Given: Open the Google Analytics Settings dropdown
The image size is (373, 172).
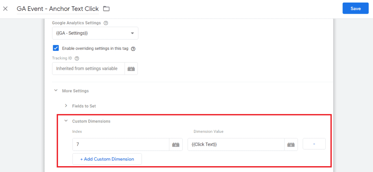Looking at the screenshot, I should (95, 33).
